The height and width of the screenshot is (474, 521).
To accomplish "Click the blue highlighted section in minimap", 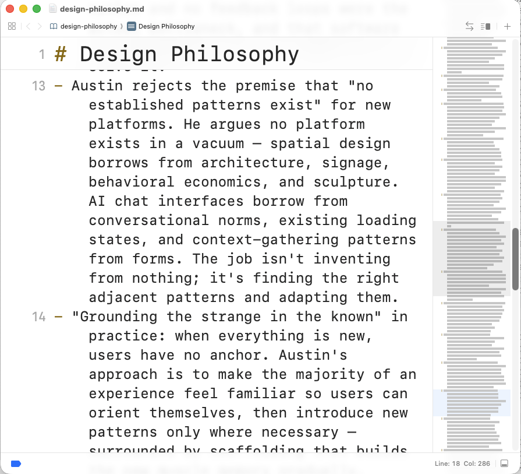I will pyautogui.click(x=472, y=402).
